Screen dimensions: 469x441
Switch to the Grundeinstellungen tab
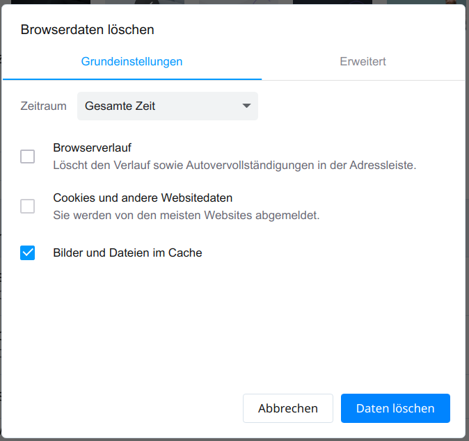tap(132, 62)
